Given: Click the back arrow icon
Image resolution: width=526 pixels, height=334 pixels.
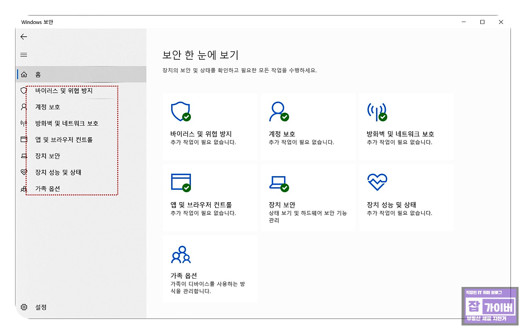Looking at the screenshot, I should tap(24, 37).
